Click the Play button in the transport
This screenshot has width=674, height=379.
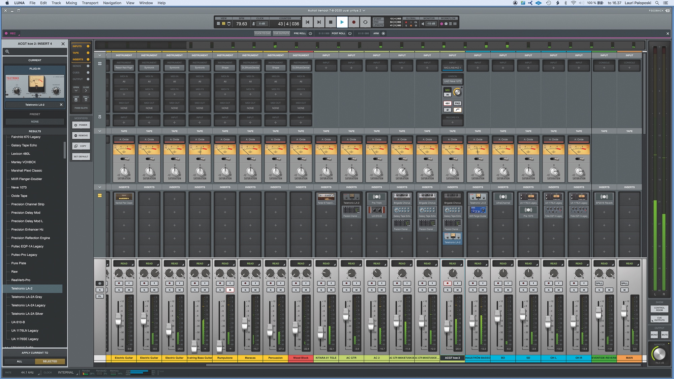click(342, 22)
